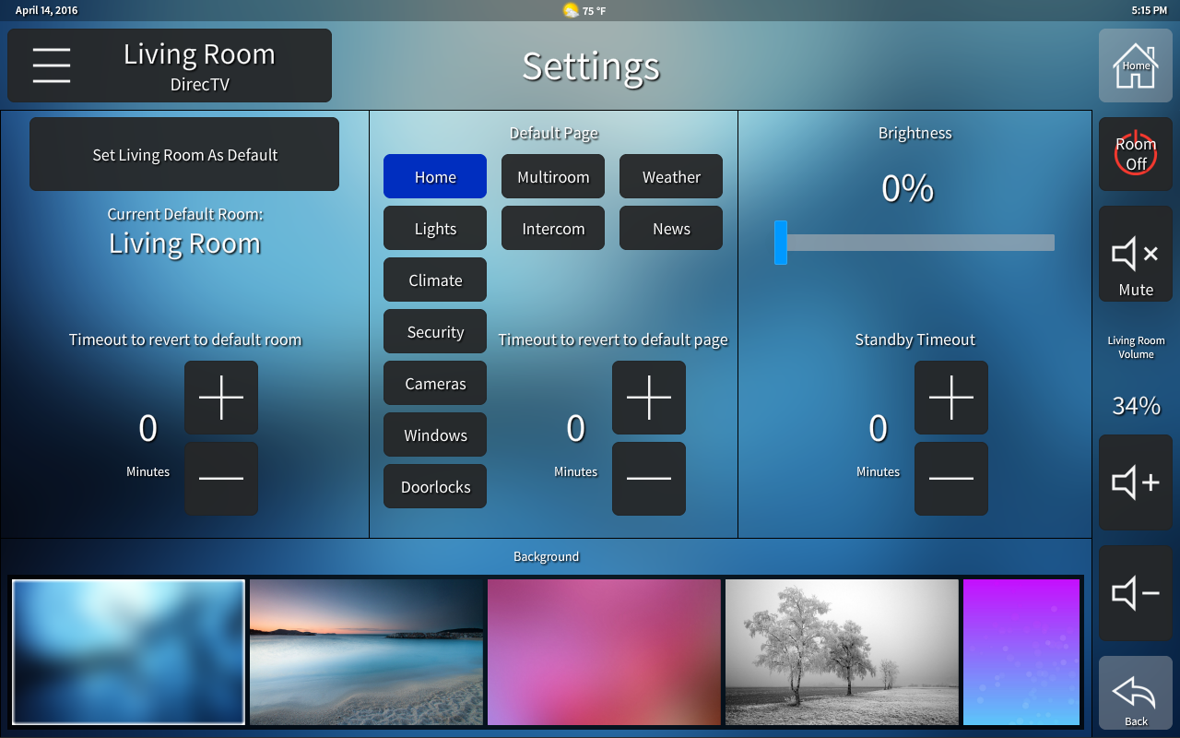Viewport: 1180px width, 738px height.
Task: Lower volume with speaker minus icon
Action: [x=1136, y=593]
